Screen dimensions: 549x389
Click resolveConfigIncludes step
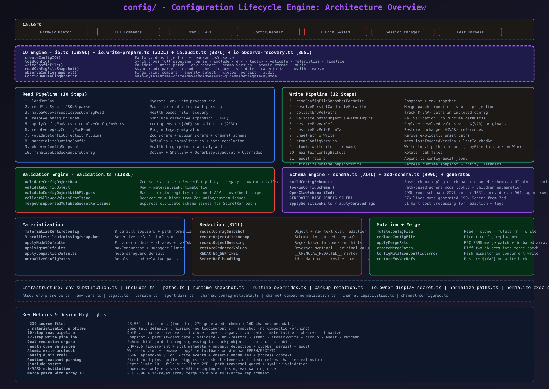coord(52,118)
